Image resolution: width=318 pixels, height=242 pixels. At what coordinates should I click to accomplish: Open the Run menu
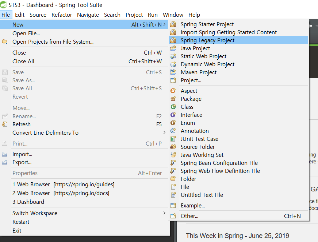(x=153, y=15)
